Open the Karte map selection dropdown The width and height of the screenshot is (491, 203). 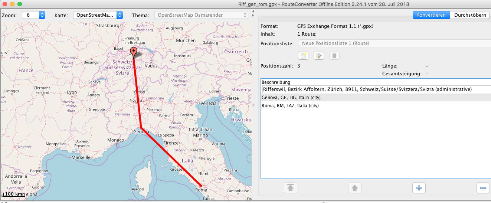tap(98, 15)
